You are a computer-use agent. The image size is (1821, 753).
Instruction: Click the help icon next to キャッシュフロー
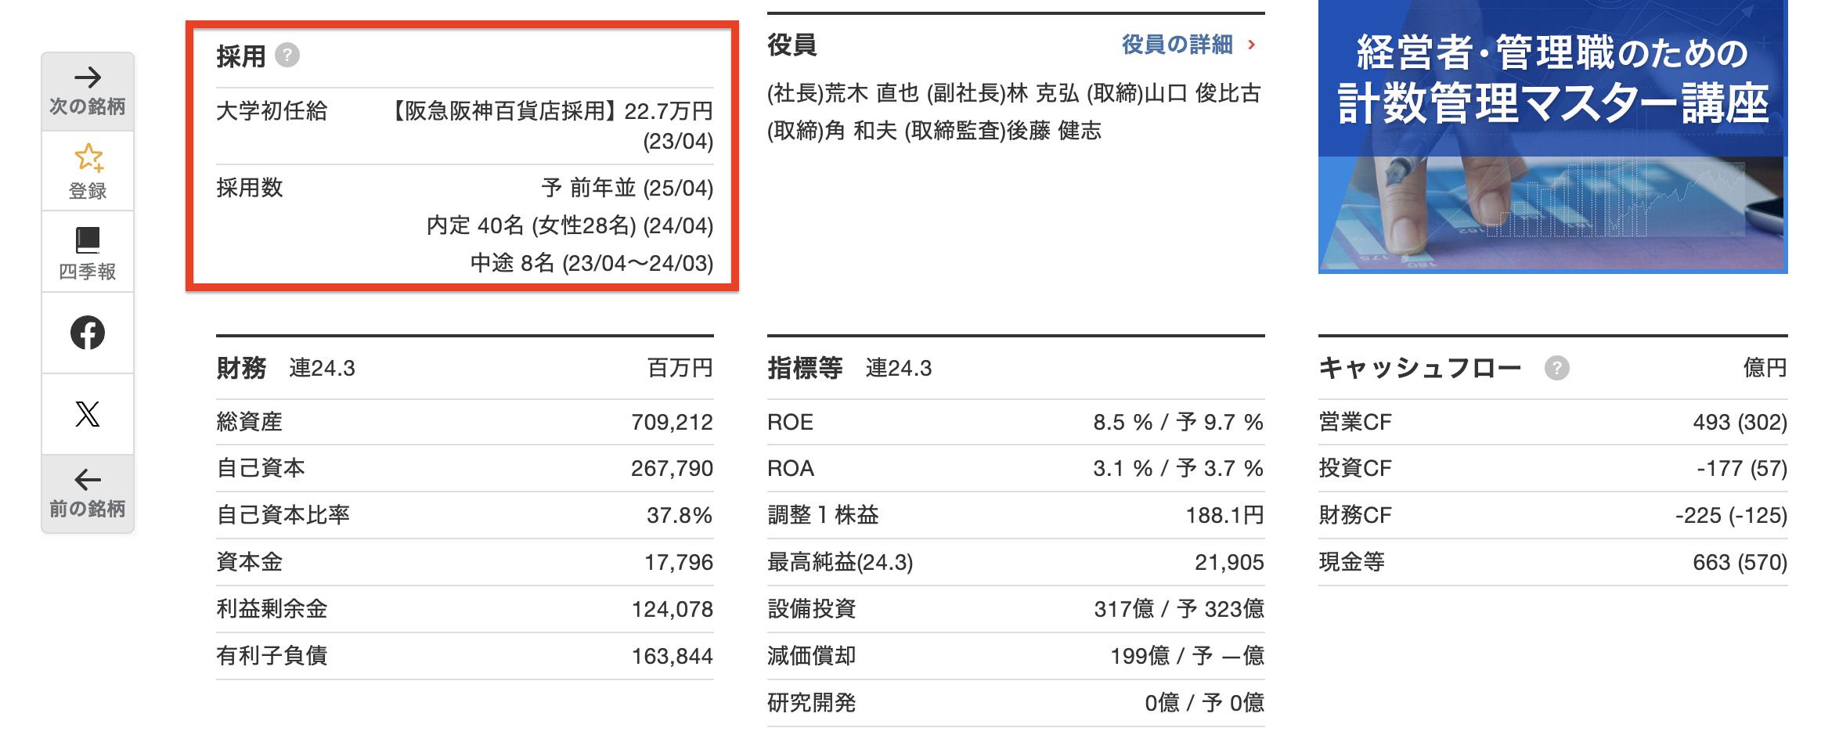1556,368
